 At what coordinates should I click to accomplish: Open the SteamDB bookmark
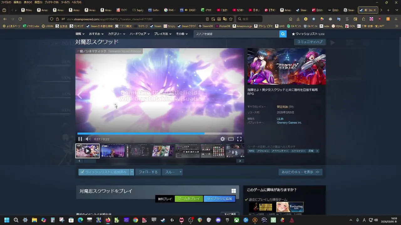coord(206,26)
